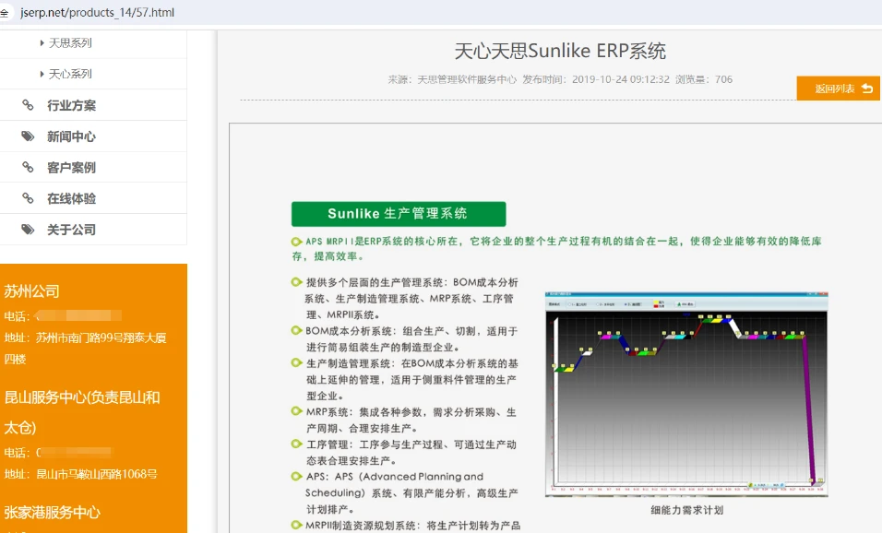Click the 返回列表 button
882x533 pixels.
pyautogui.click(x=839, y=89)
